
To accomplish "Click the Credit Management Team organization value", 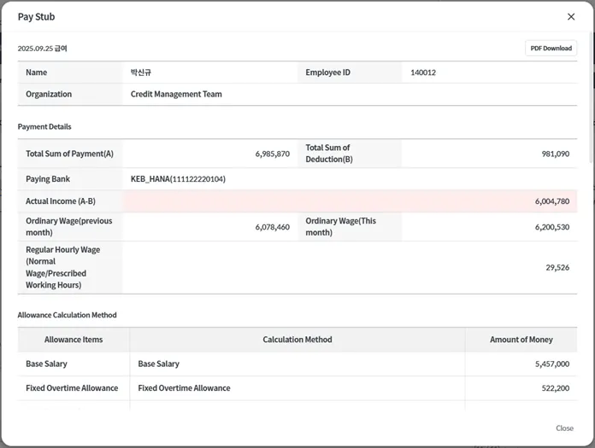I will (x=176, y=94).
